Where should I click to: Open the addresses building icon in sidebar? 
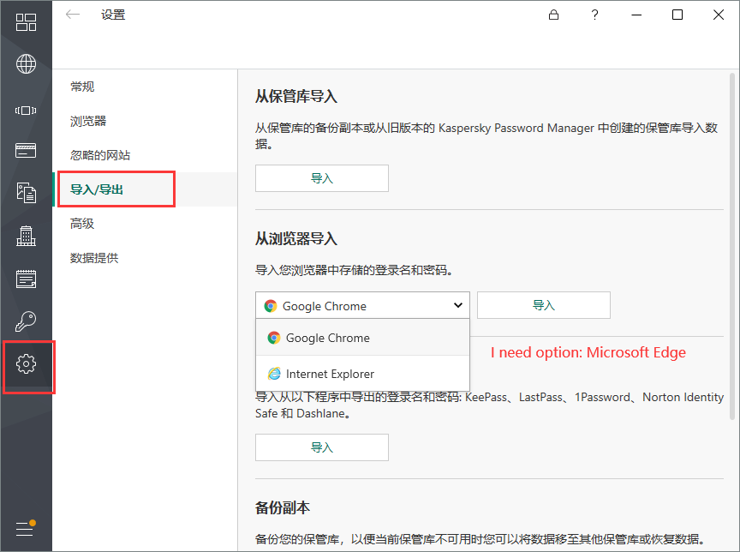tap(26, 236)
